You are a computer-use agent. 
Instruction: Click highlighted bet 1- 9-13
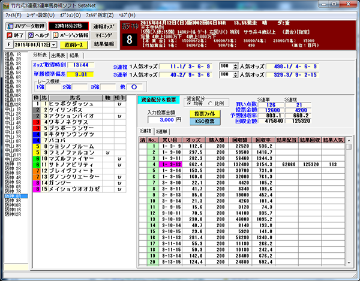(x=170, y=164)
